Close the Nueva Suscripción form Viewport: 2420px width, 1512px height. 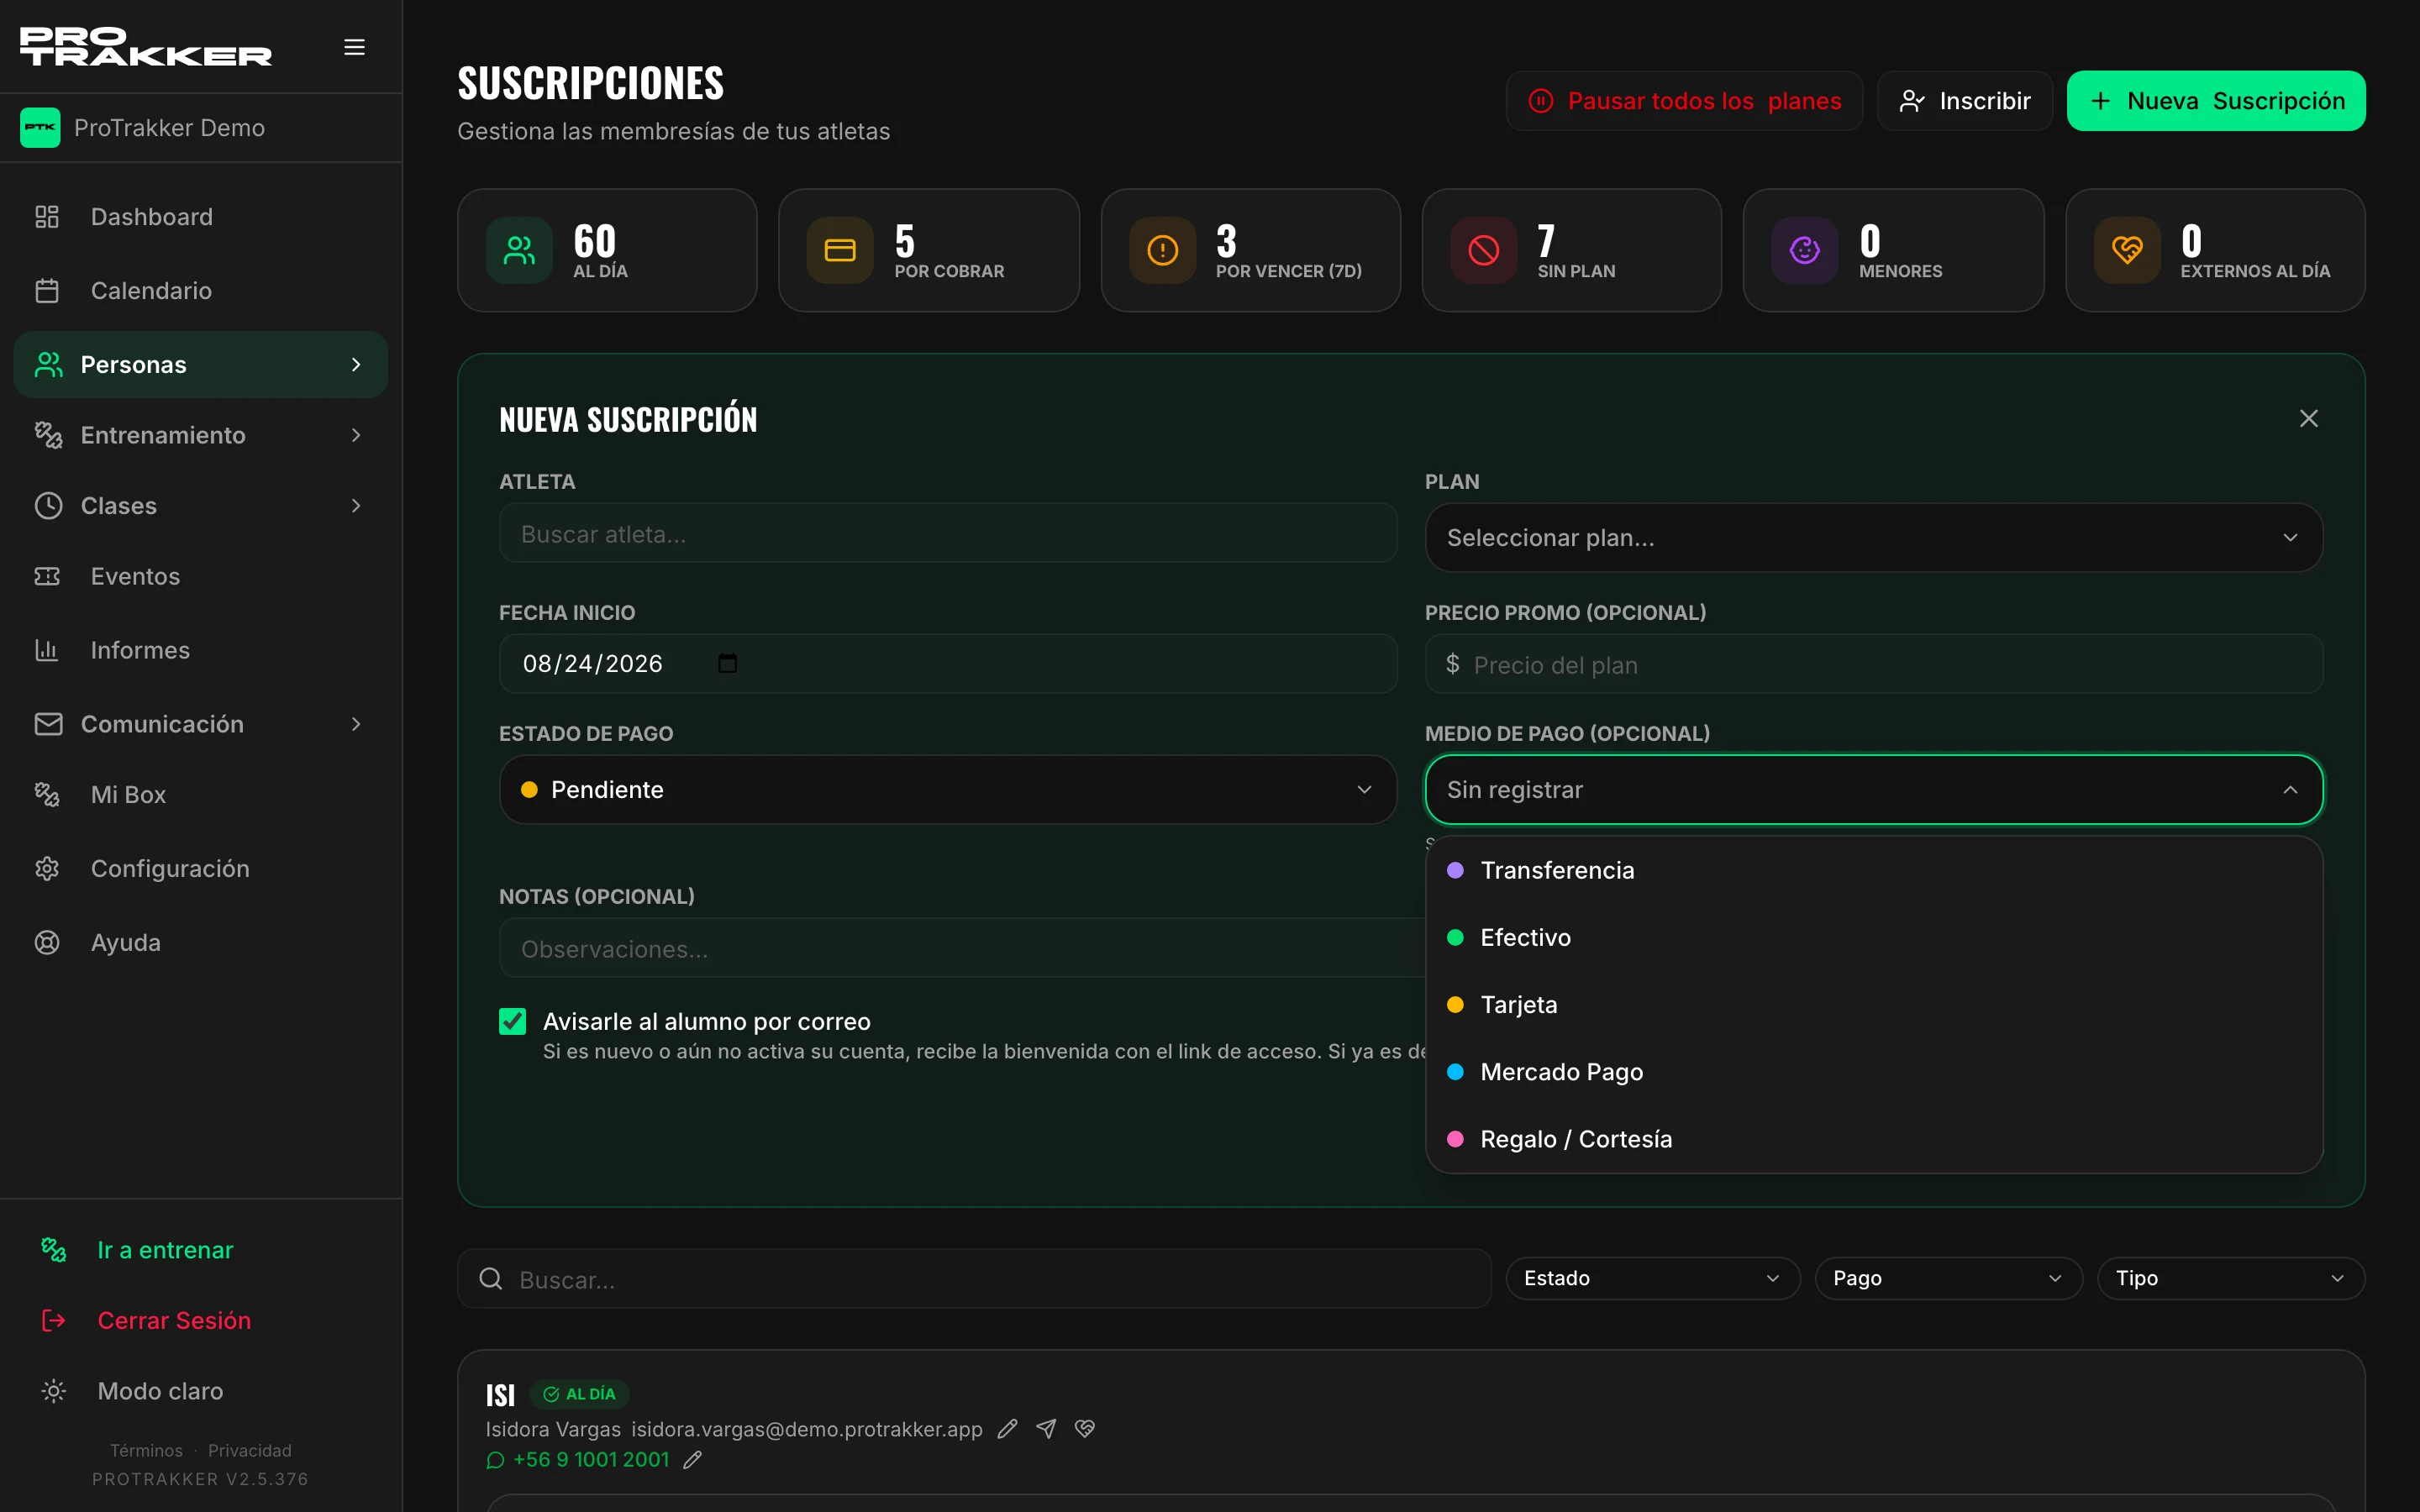tap(2308, 418)
